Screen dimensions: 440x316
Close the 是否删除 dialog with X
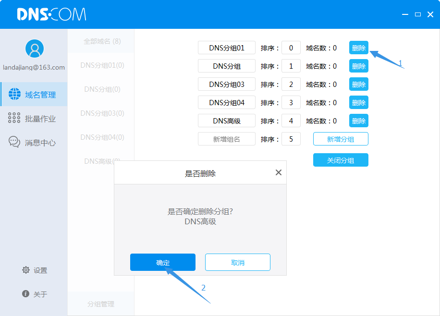(278, 172)
